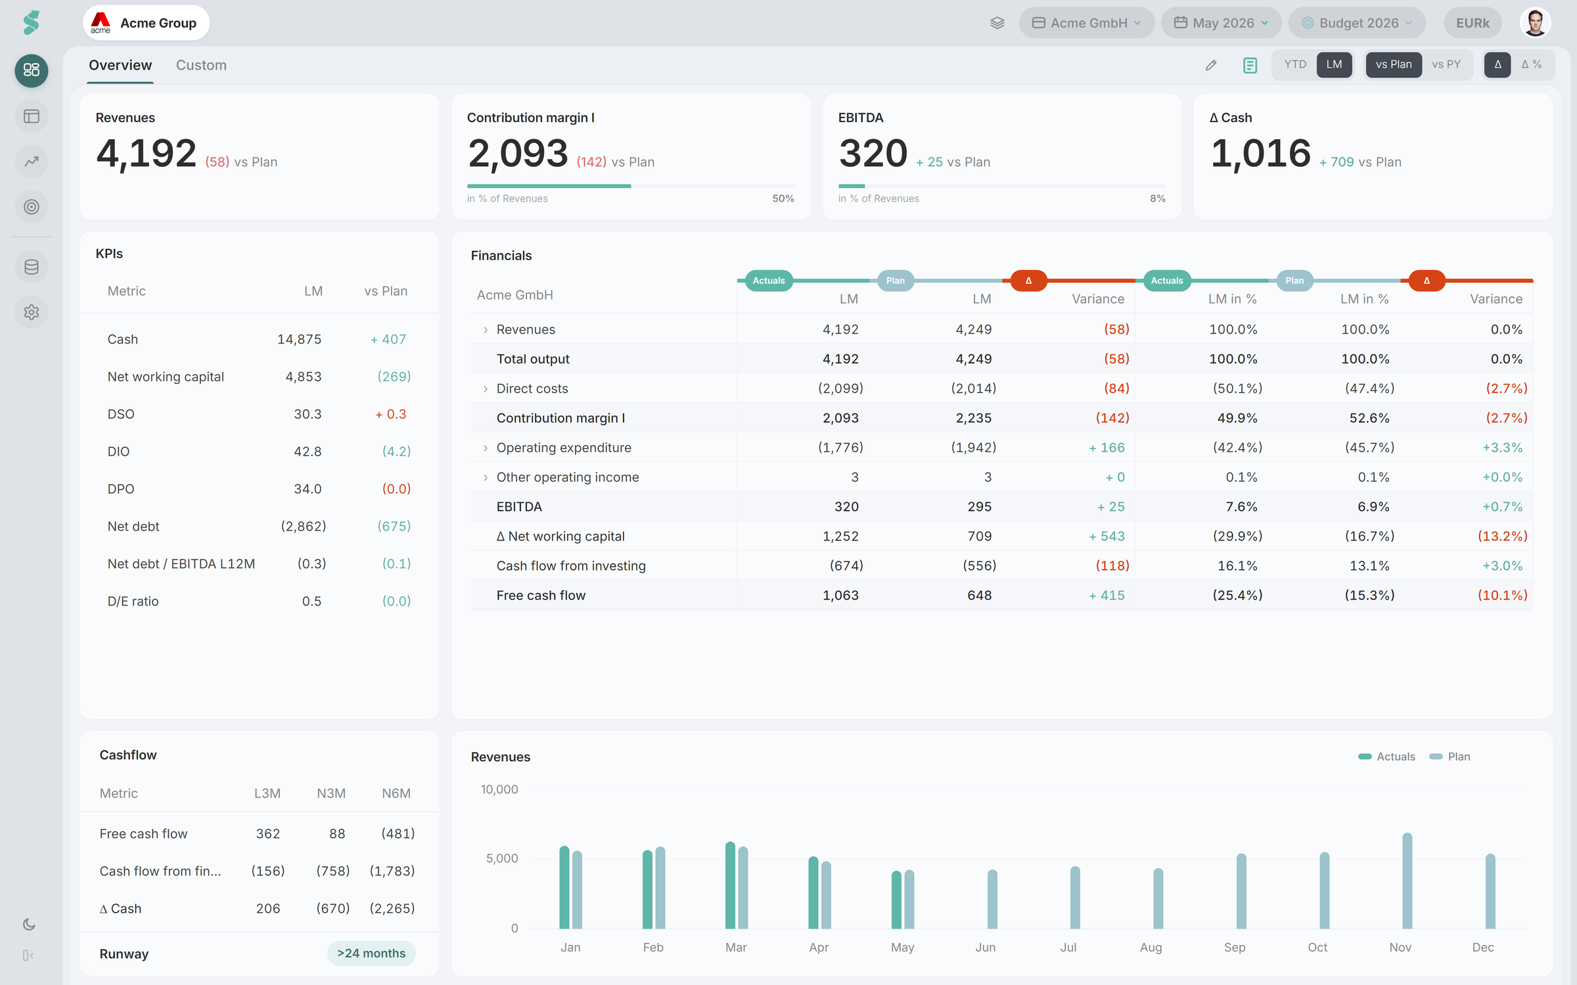Click the Net working capital KPI row
This screenshot has width=1577, height=985.
[x=260, y=377]
